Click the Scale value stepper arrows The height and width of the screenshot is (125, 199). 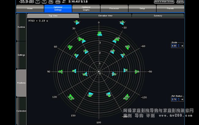click(178, 46)
